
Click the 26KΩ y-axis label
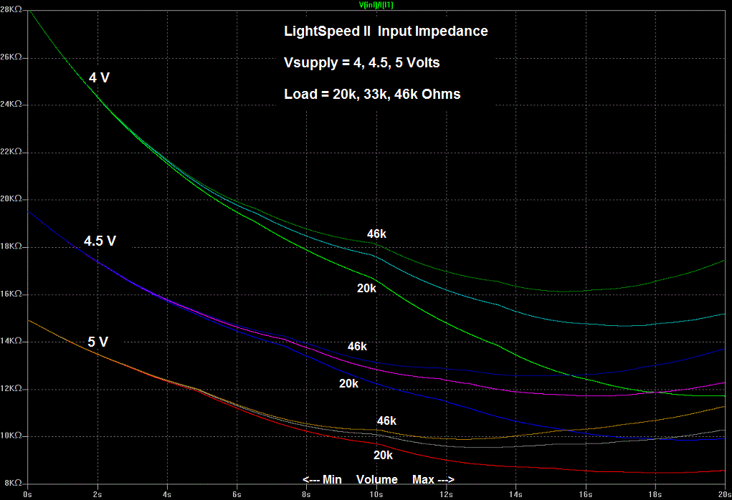click(x=11, y=57)
